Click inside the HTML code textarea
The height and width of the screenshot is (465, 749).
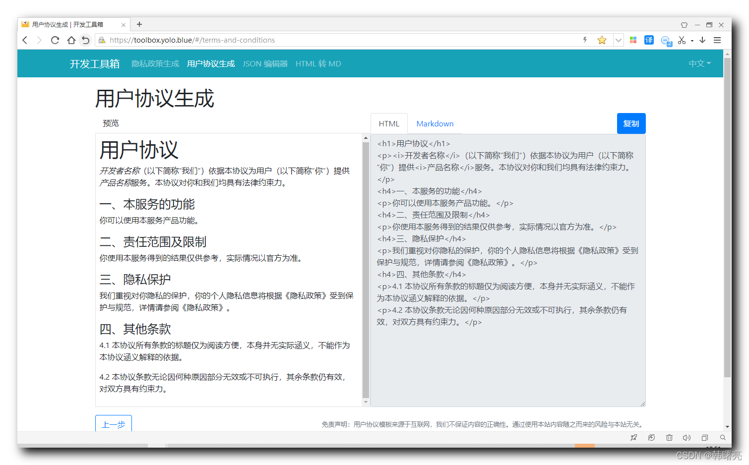(508, 270)
